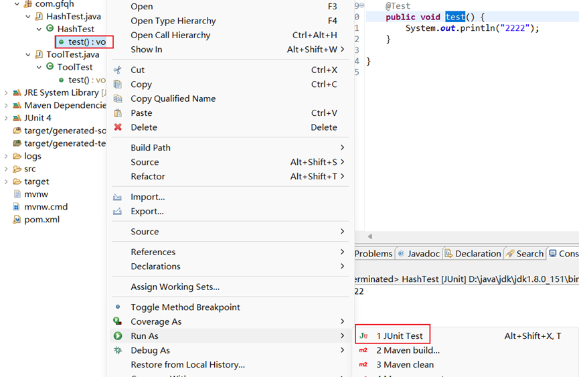Screen dimensions: 579x377
Task: Switch to the Console tab
Action: pos(564,254)
